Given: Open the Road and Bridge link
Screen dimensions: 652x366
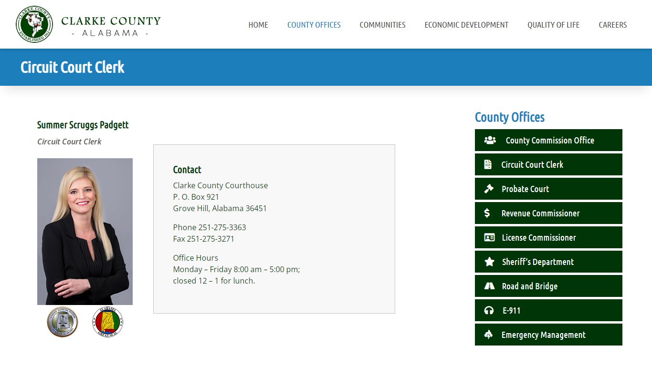Looking at the screenshot, I should [x=548, y=286].
